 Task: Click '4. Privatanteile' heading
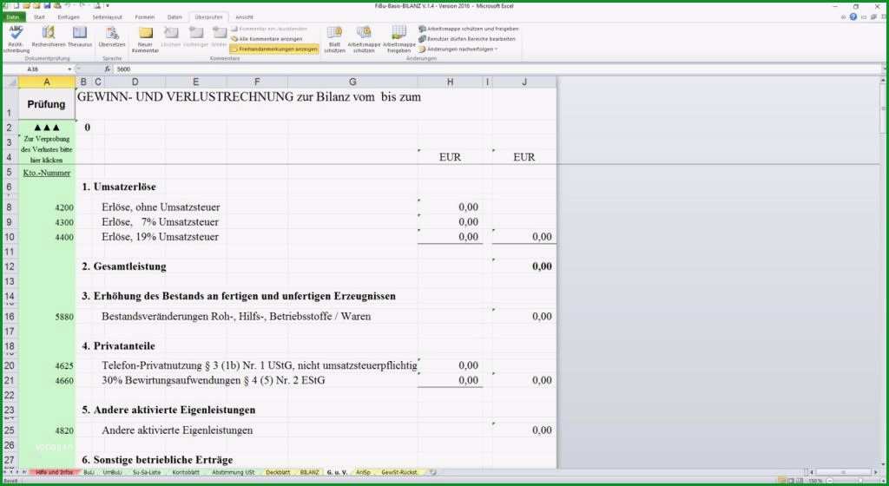coord(118,346)
